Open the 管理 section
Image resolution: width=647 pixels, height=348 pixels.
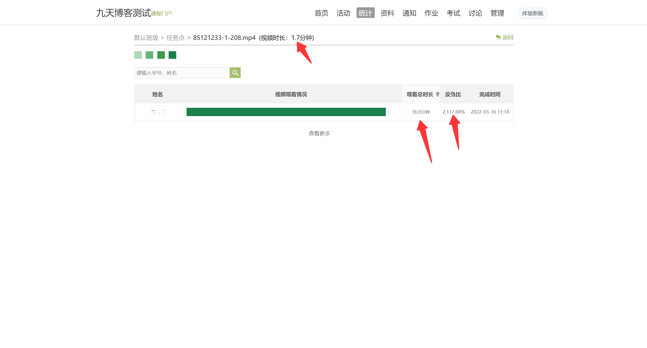point(497,13)
